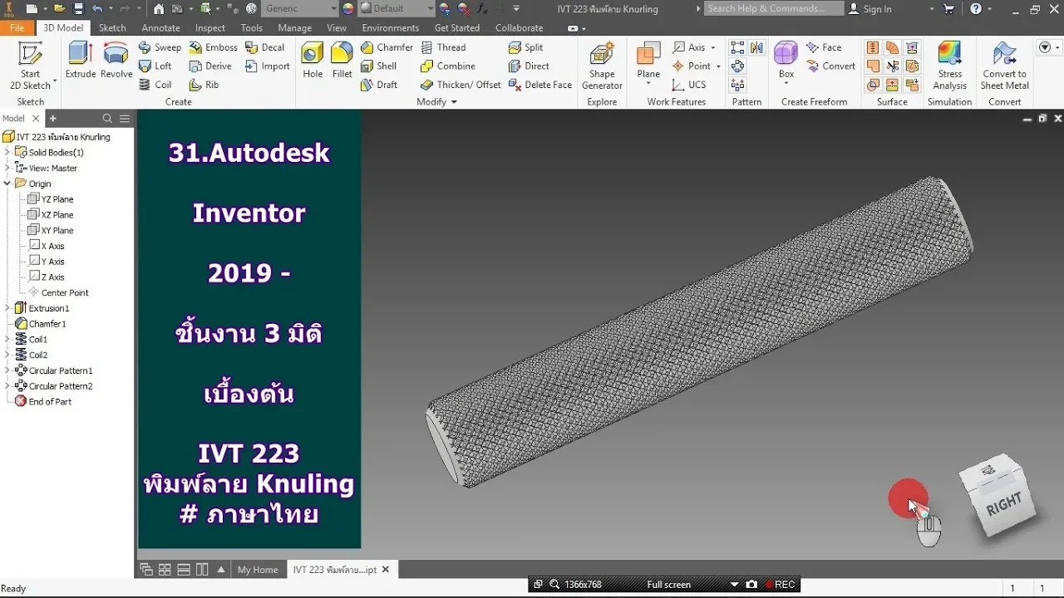Convert to Sheet Metal
Screen dimensions: 1064x598
(1004, 65)
